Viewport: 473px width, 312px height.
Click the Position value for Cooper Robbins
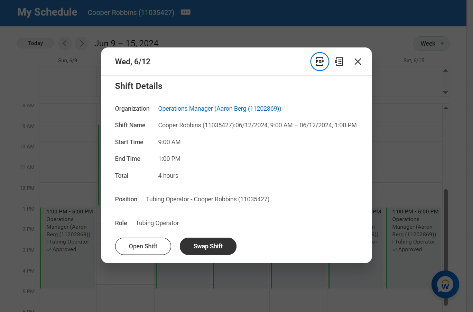[x=207, y=199]
